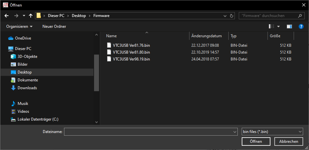The width and height of the screenshot is (309, 150).
Task: Click the view layout icon
Action: (271, 26)
